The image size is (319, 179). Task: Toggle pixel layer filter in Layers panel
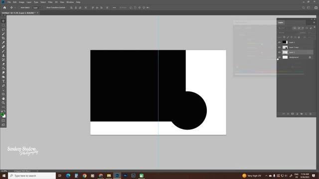[x=295, y=28]
